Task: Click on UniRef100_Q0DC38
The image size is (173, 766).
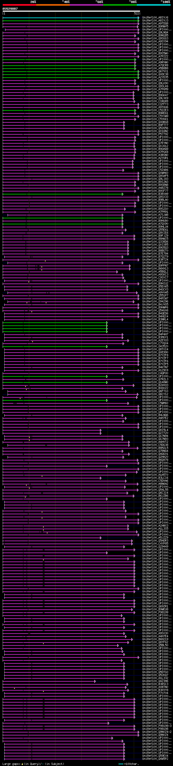Action: point(155,74)
